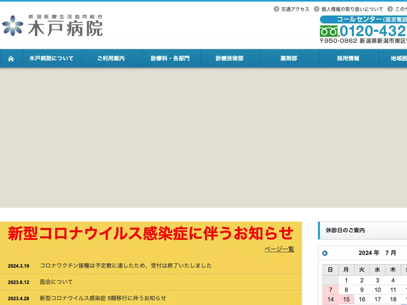This screenshot has width=407, height=305.
Task: Select calendar day 14
Action: pos(330,299)
